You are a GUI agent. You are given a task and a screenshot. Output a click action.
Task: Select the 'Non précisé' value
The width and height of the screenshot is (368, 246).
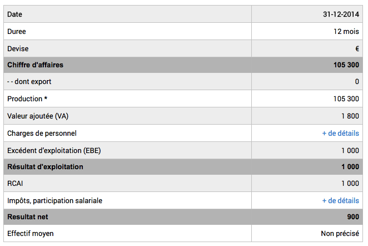340,234
